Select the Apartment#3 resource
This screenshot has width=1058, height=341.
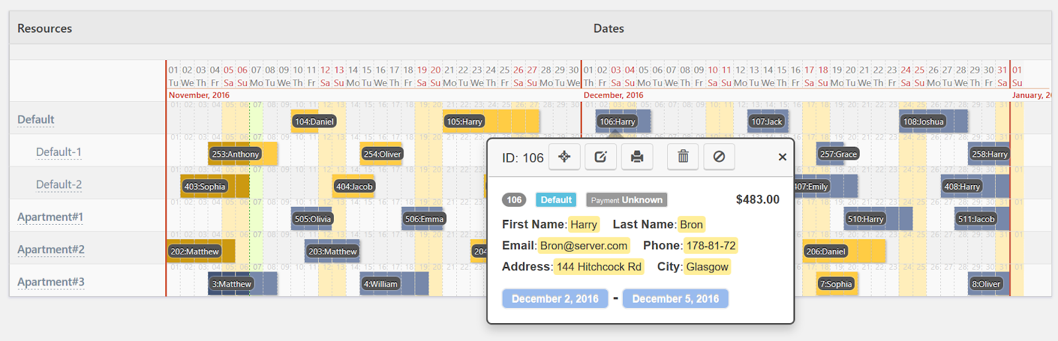coord(51,282)
